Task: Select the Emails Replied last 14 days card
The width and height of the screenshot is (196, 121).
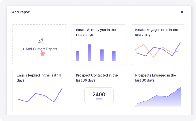Action: [40, 90]
